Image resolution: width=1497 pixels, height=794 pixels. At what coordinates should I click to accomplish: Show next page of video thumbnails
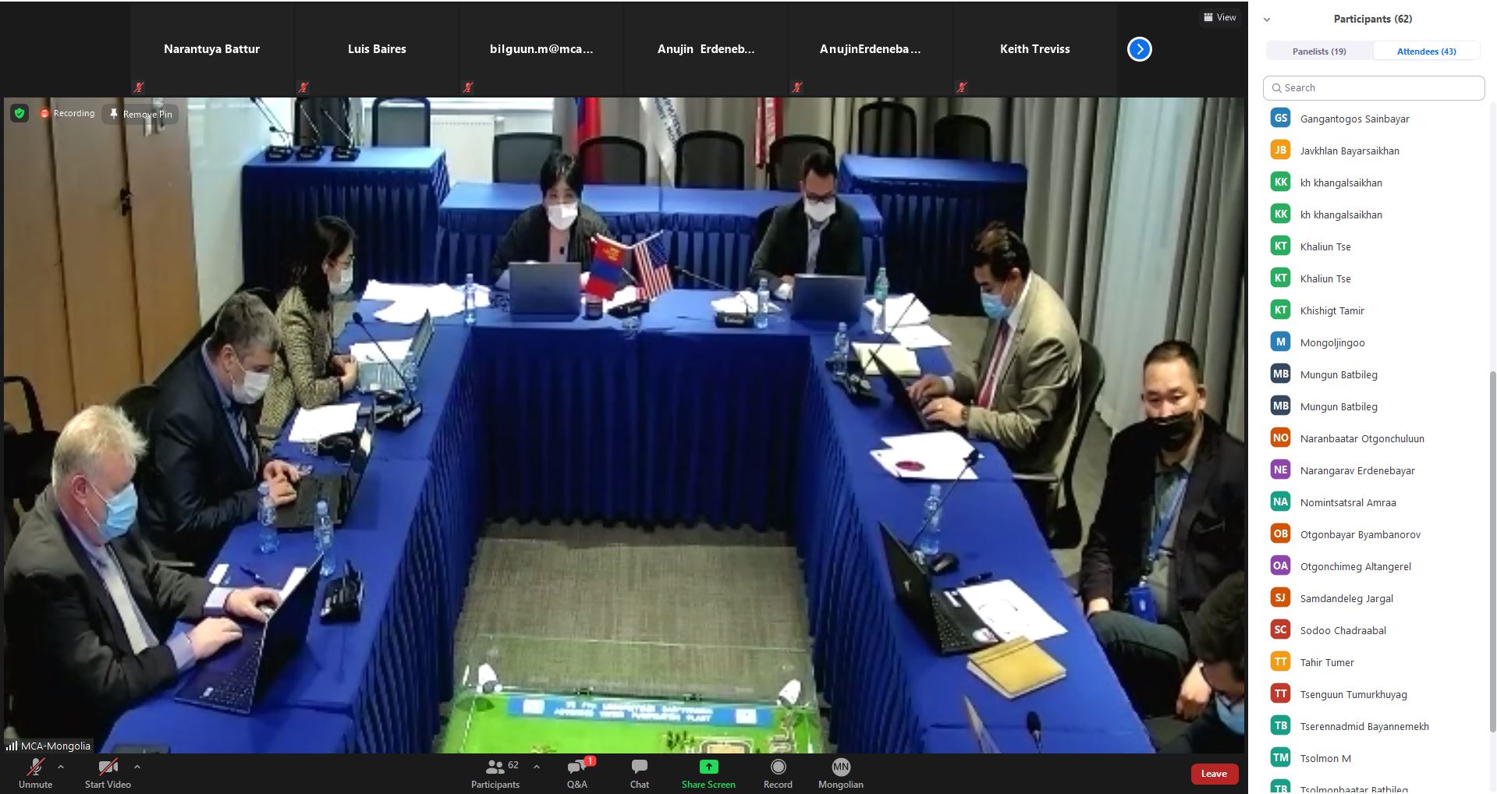[x=1139, y=49]
